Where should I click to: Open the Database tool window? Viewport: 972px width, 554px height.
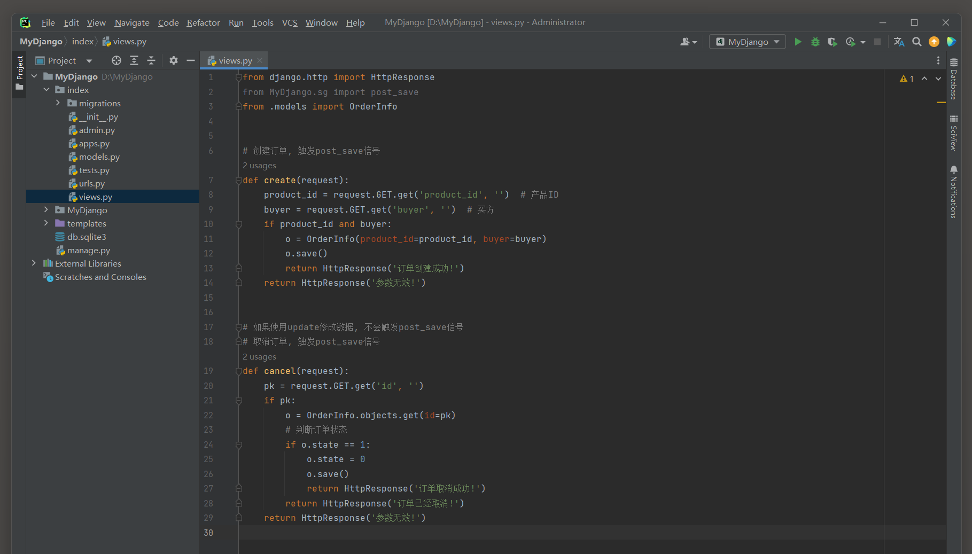point(954,79)
